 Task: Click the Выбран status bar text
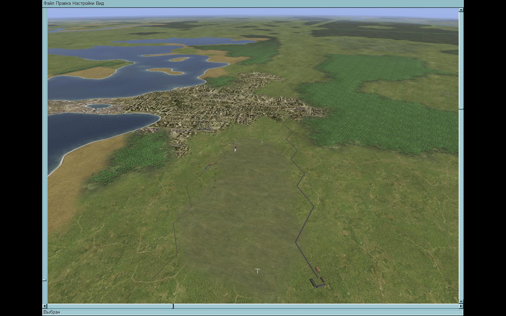[52, 312]
